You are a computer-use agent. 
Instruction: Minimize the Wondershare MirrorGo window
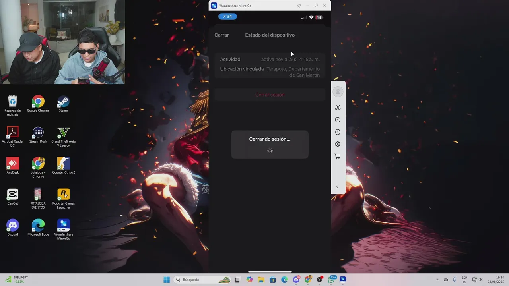[308, 6]
